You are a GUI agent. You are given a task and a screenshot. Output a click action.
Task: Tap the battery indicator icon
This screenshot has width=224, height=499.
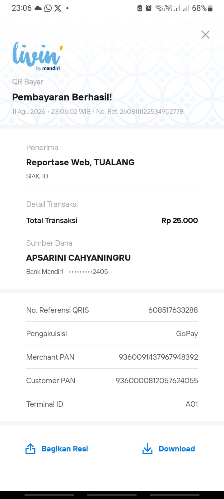(x=210, y=8)
